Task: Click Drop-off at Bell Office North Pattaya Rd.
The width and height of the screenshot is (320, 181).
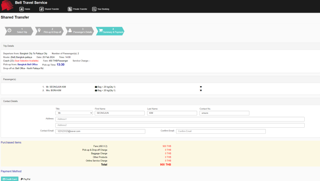Action: coord(24,68)
